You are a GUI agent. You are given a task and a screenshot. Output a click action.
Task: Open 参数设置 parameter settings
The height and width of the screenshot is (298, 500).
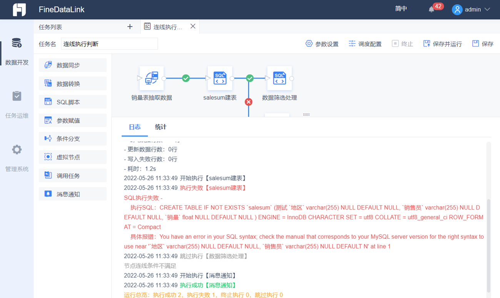[322, 44]
